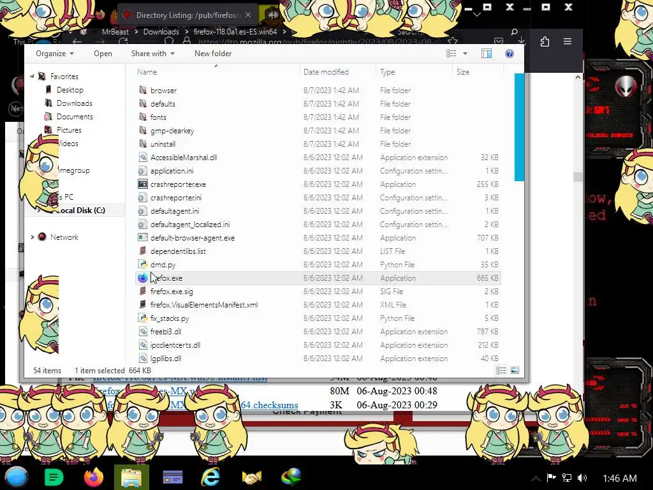The image size is (653, 490).
Task: Select Documents in navigation pane
Action: [x=75, y=116]
